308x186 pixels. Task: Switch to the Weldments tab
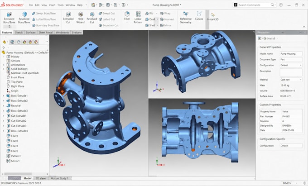tap(62, 33)
